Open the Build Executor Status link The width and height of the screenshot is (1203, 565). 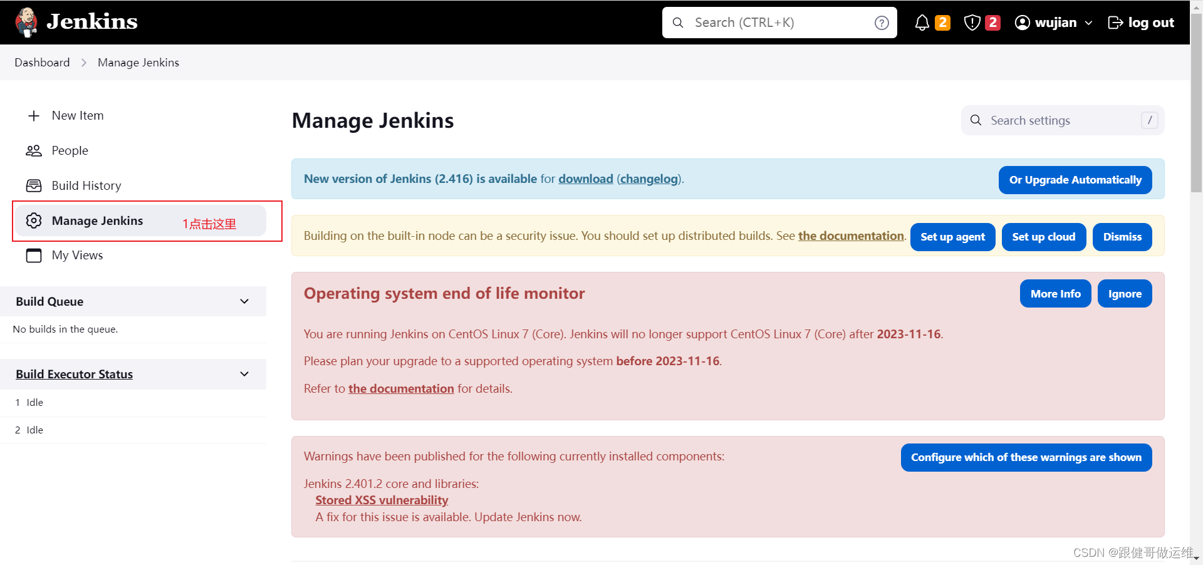74,374
